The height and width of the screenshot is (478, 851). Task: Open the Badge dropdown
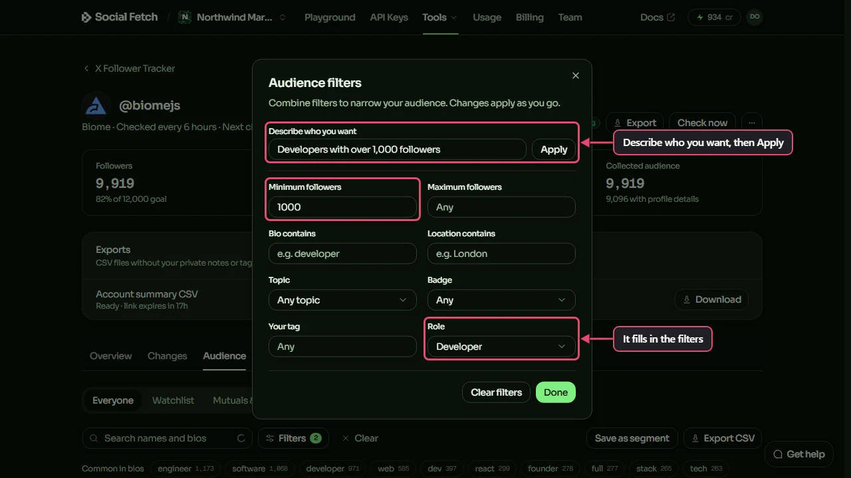[501, 300]
